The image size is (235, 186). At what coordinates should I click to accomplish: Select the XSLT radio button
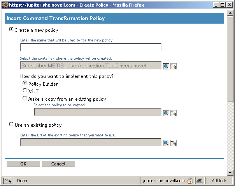pos(25,91)
